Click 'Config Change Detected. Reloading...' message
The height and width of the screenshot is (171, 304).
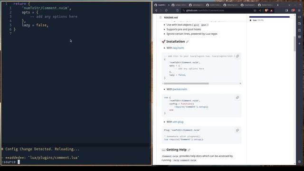42,149
